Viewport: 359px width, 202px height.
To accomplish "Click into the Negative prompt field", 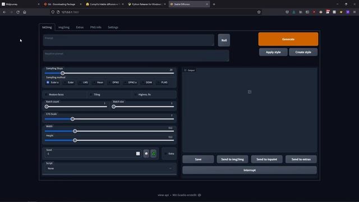I will (x=136, y=56).
